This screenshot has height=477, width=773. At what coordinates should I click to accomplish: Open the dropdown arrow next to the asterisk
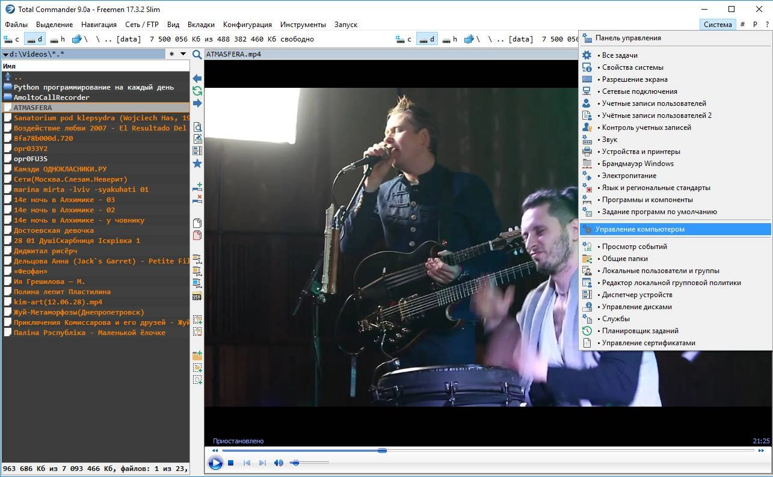[x=183, y=54]
